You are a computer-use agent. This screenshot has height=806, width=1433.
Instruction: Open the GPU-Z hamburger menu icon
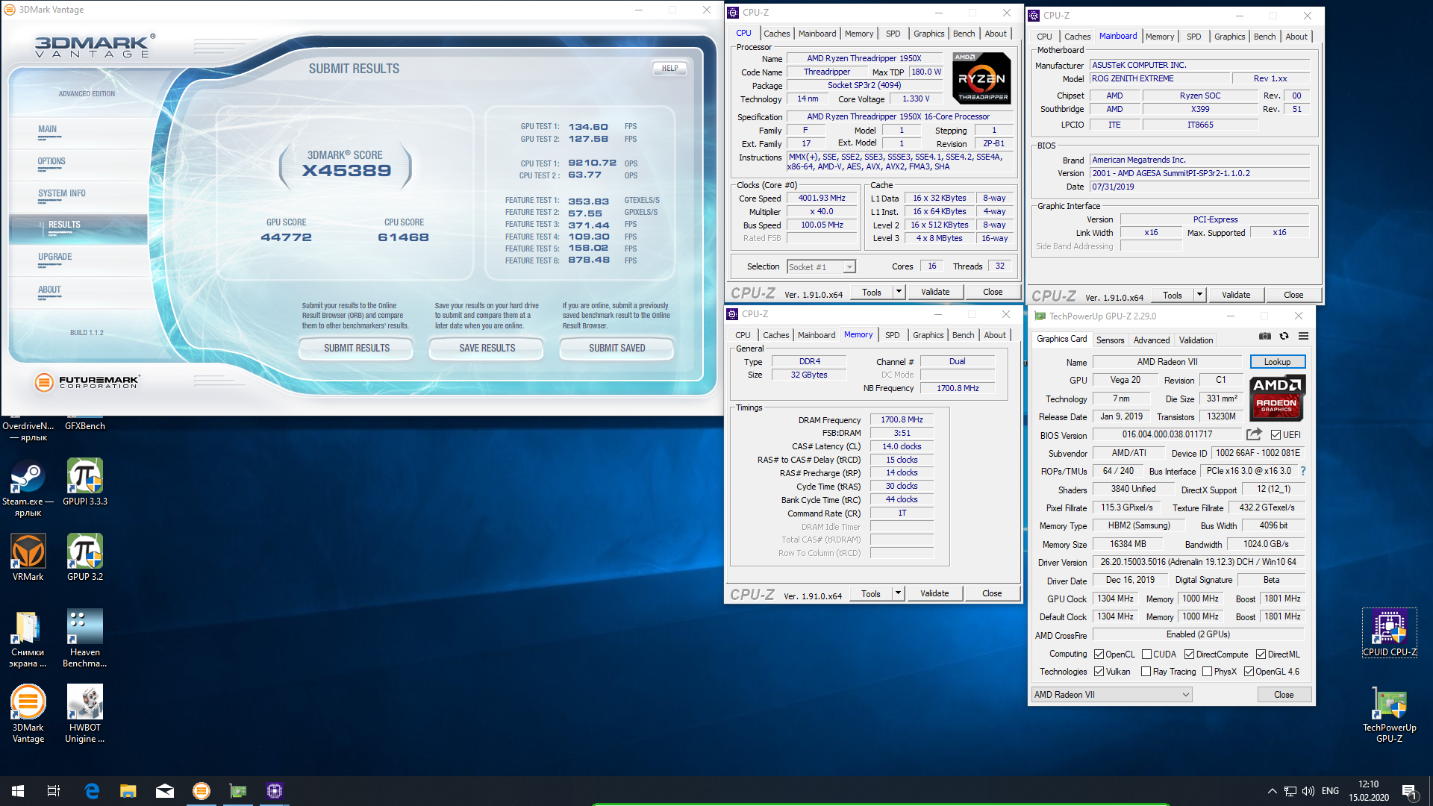1303,336
